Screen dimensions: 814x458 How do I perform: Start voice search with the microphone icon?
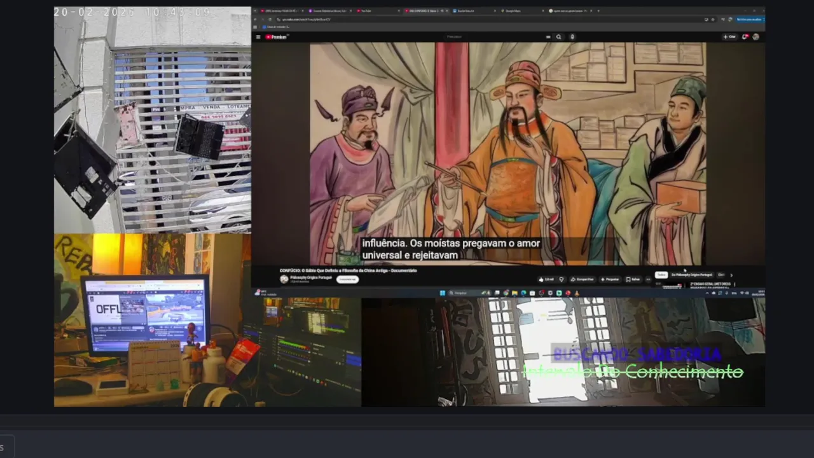tap(572, 37)
